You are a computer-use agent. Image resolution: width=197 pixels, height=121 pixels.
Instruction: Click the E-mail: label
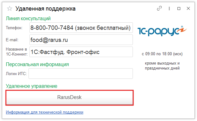point(12,40)
